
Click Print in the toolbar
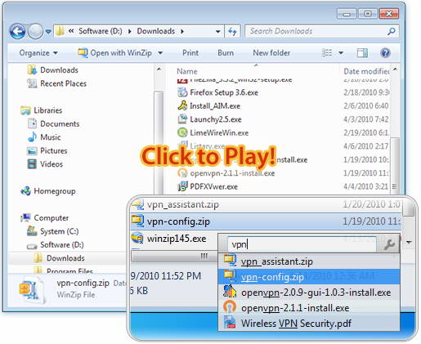click(x=190, y=53)
